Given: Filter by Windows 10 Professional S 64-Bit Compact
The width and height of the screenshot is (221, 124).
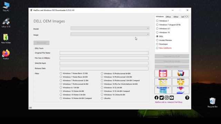Looking at the screenshot, I should (x=102, y=81).
